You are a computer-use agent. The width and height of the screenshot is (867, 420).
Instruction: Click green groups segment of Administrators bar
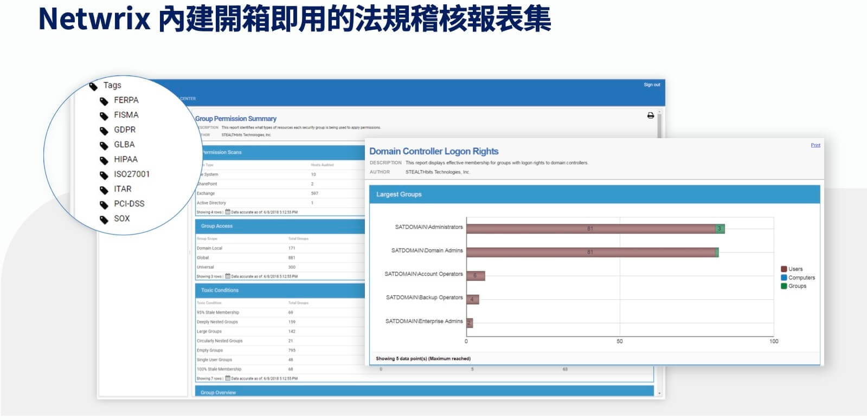(x=720, y=229)
